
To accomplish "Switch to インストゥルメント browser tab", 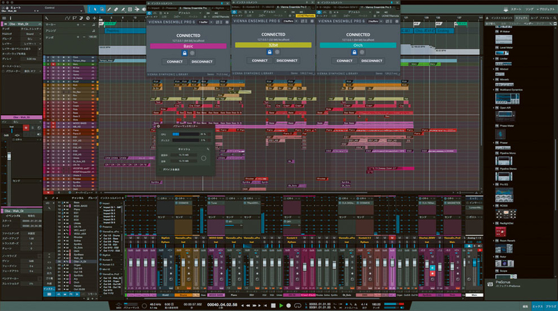I will (502, 18).
